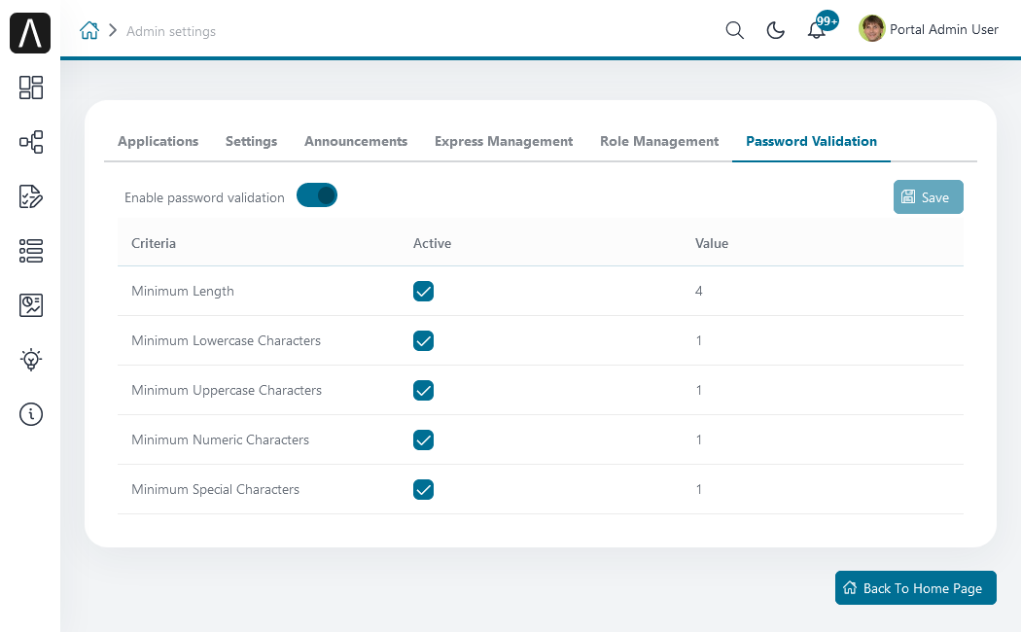Click the 99+ notification badge

pos(827,20)
